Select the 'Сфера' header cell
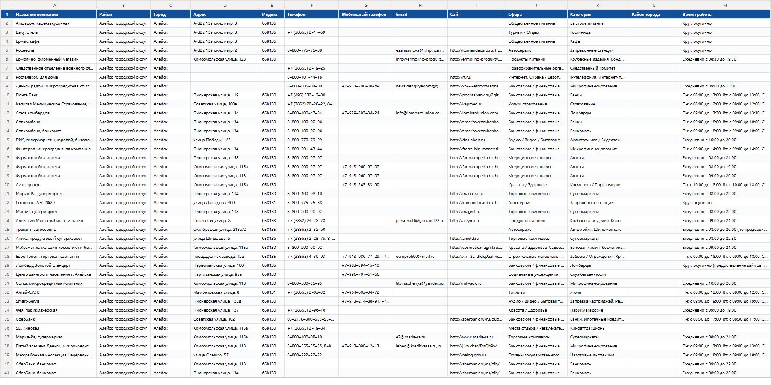This screenshot has width=771, height=385. (x=536, y=14)
